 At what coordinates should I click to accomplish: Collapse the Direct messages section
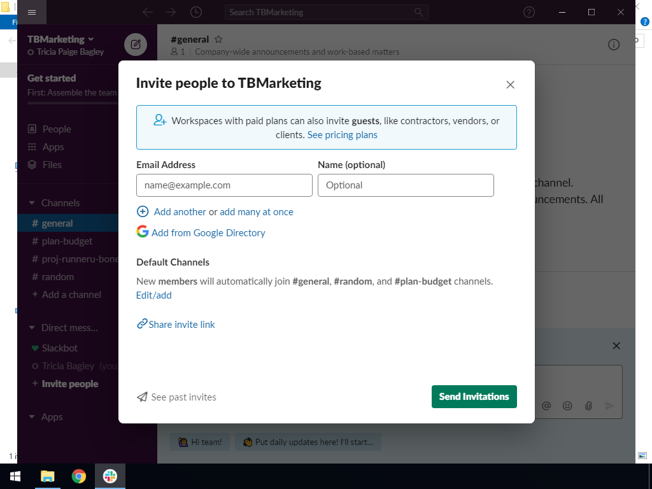click(x=32, y=328)
